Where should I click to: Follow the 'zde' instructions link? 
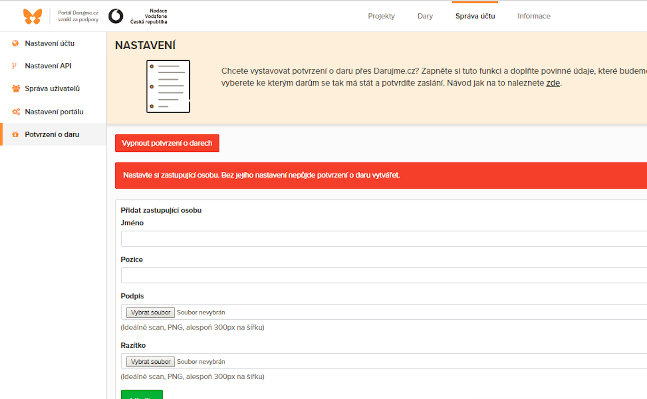coord(553,83)
